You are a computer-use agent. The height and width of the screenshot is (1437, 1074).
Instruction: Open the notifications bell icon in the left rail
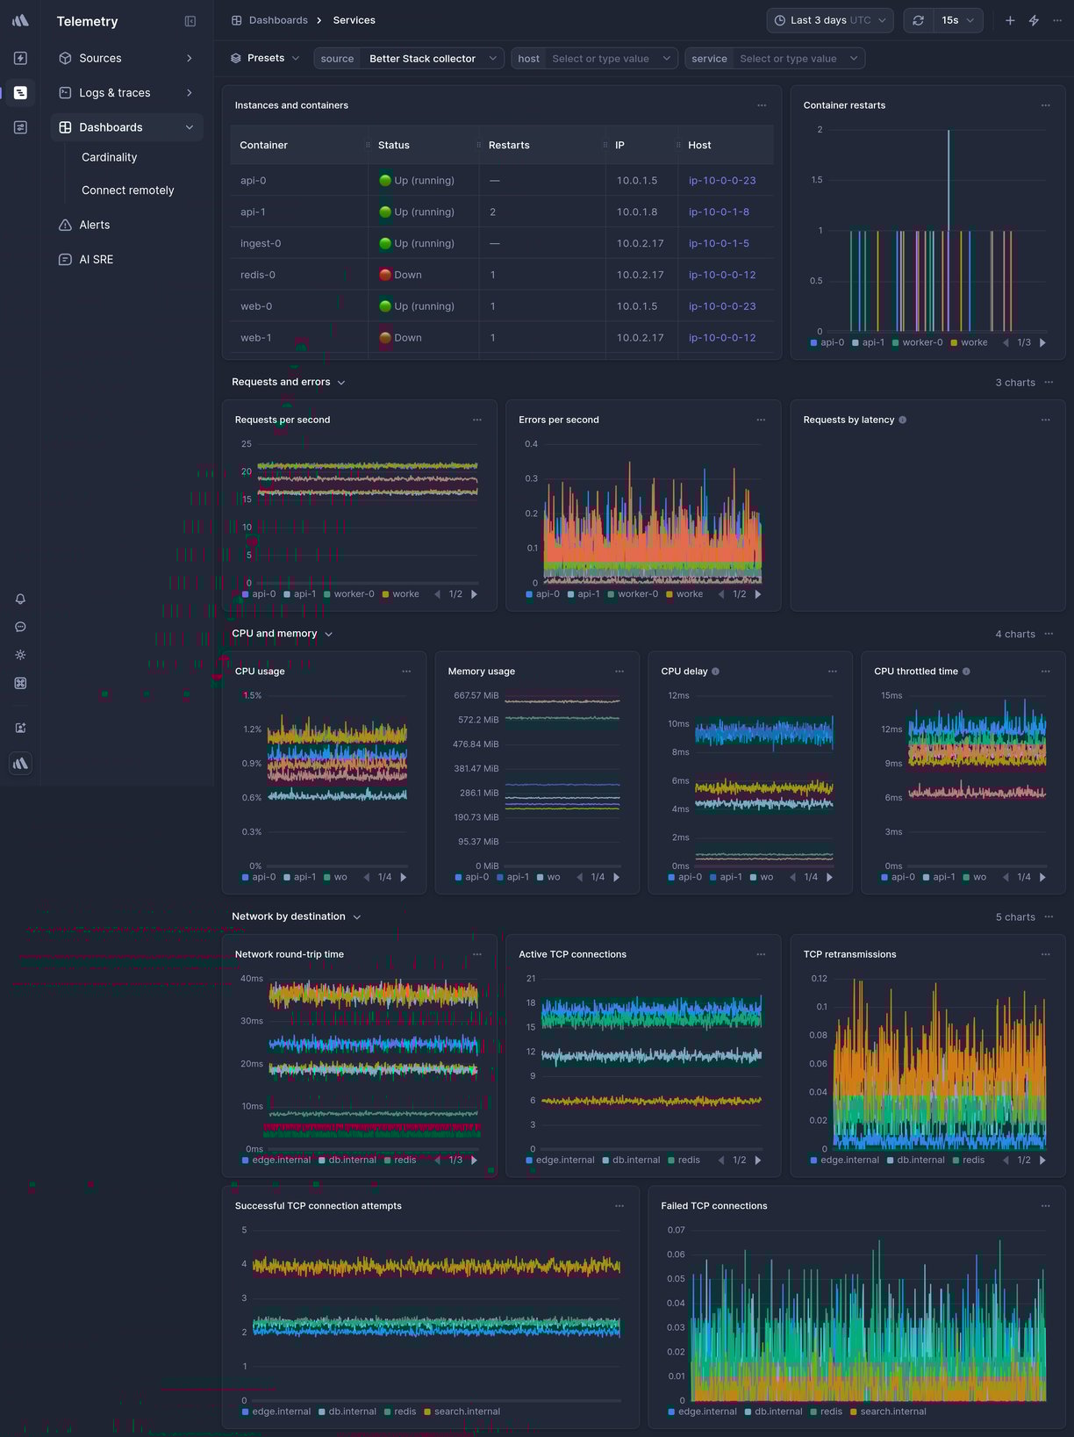point(20,599)
